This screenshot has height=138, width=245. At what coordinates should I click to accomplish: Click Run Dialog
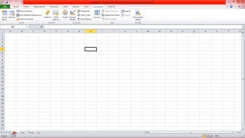(84, 19)
